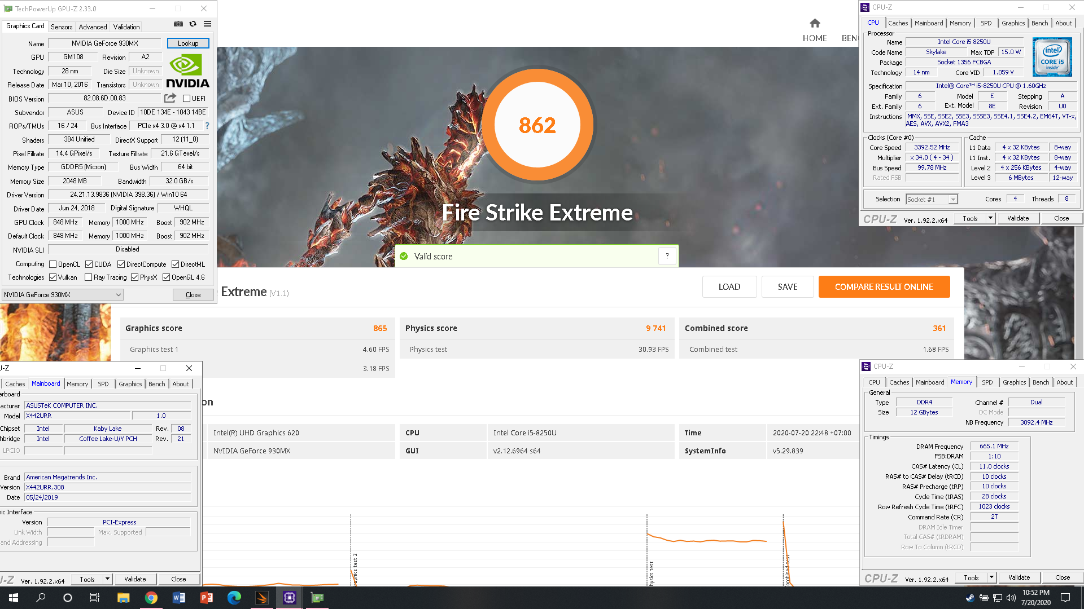Click the Steam tray icon
Image resolution: width=1084 pixels, height=609 pixels.
pyautogui.click(x=970, y=598)
